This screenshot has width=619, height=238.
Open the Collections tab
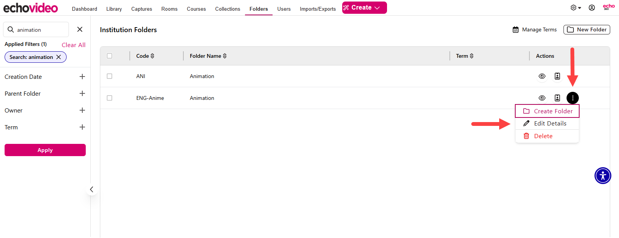[x=228, y=9]
